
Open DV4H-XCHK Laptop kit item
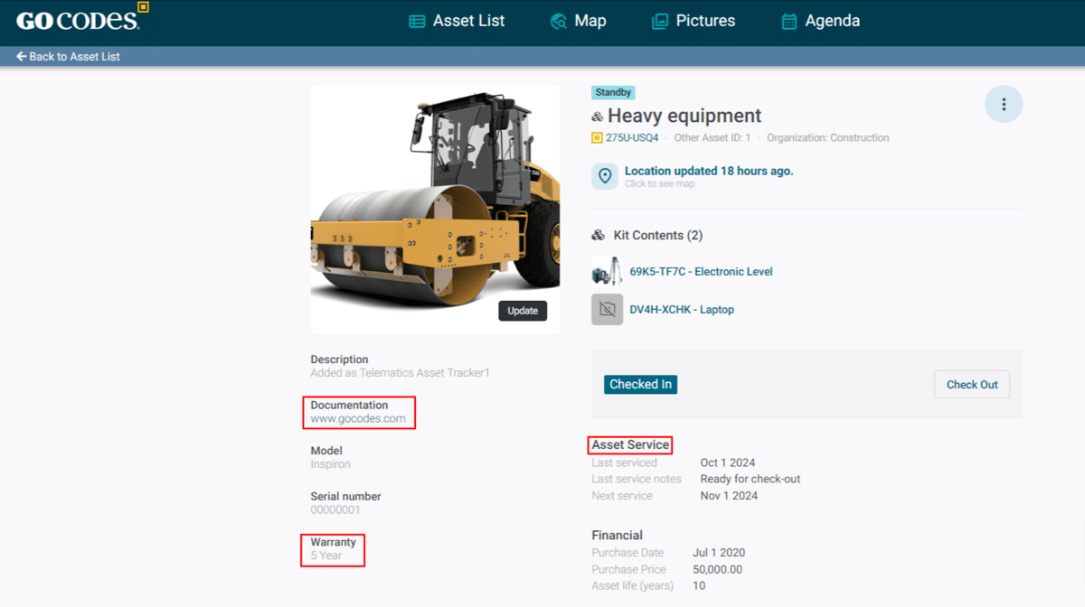point(682,310)
